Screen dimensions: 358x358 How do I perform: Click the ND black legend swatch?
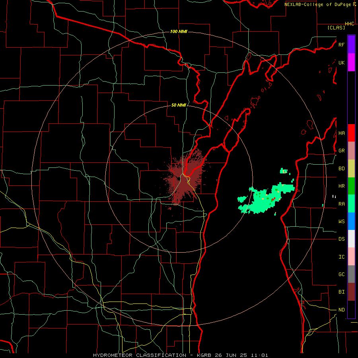pyautogui.click(x=351, y=309)
